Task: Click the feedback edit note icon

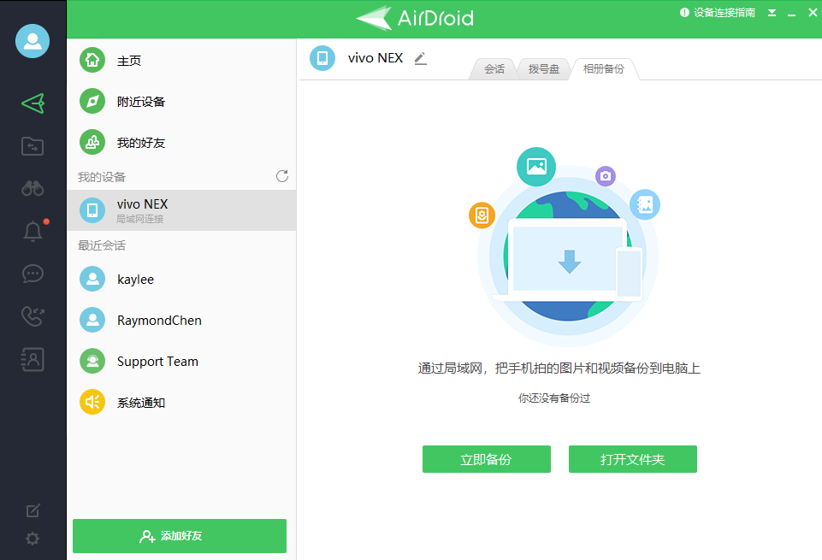Action: [33, 510]
